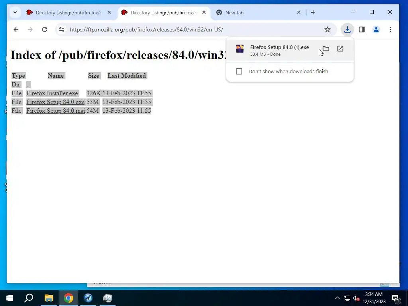Screen dimensions: 408x306
Task: Open the clock showing 3:34 AM
Action: [x=374, y=298]
